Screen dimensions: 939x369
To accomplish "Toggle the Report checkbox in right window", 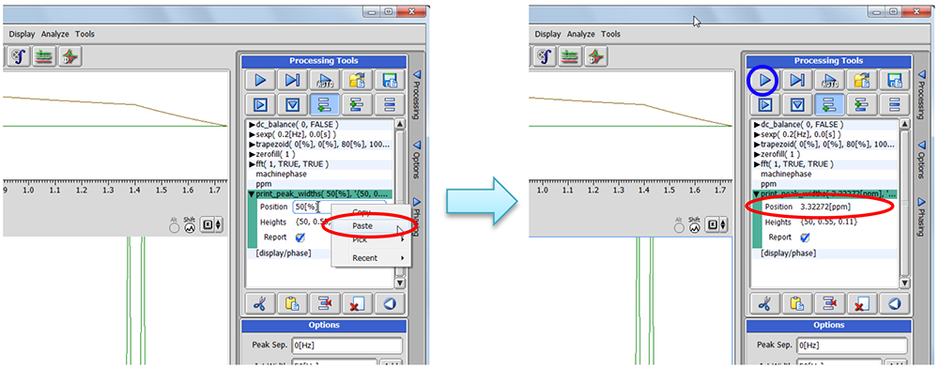I will coord(806,238).
